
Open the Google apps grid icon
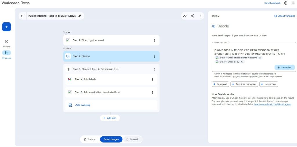pos(293,3)
